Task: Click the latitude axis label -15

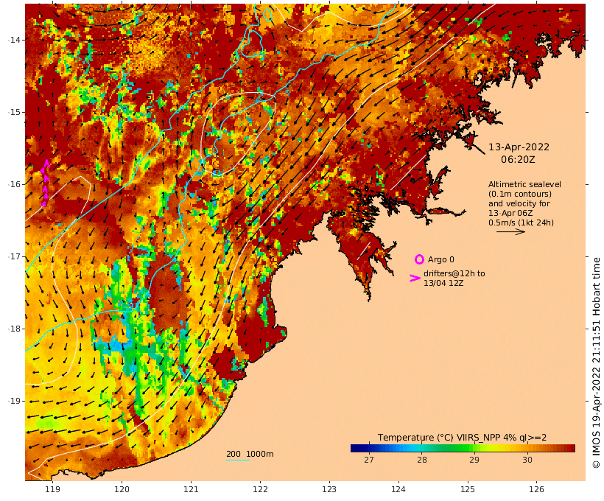Action: [x=14, y=112]
